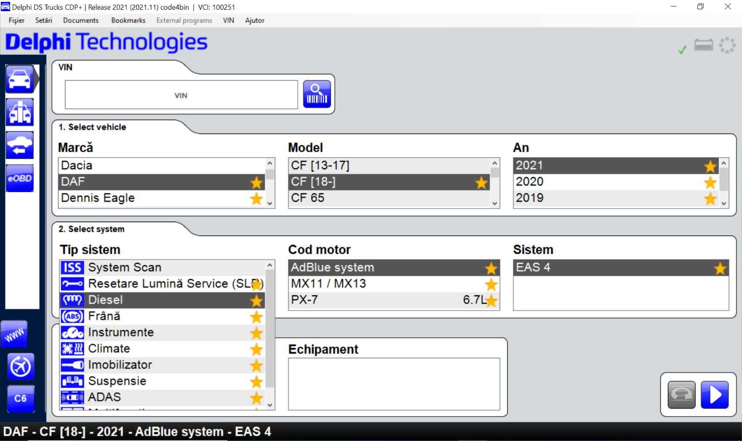
Task: Click the Suspensie icon
Action: coord(72,381)
